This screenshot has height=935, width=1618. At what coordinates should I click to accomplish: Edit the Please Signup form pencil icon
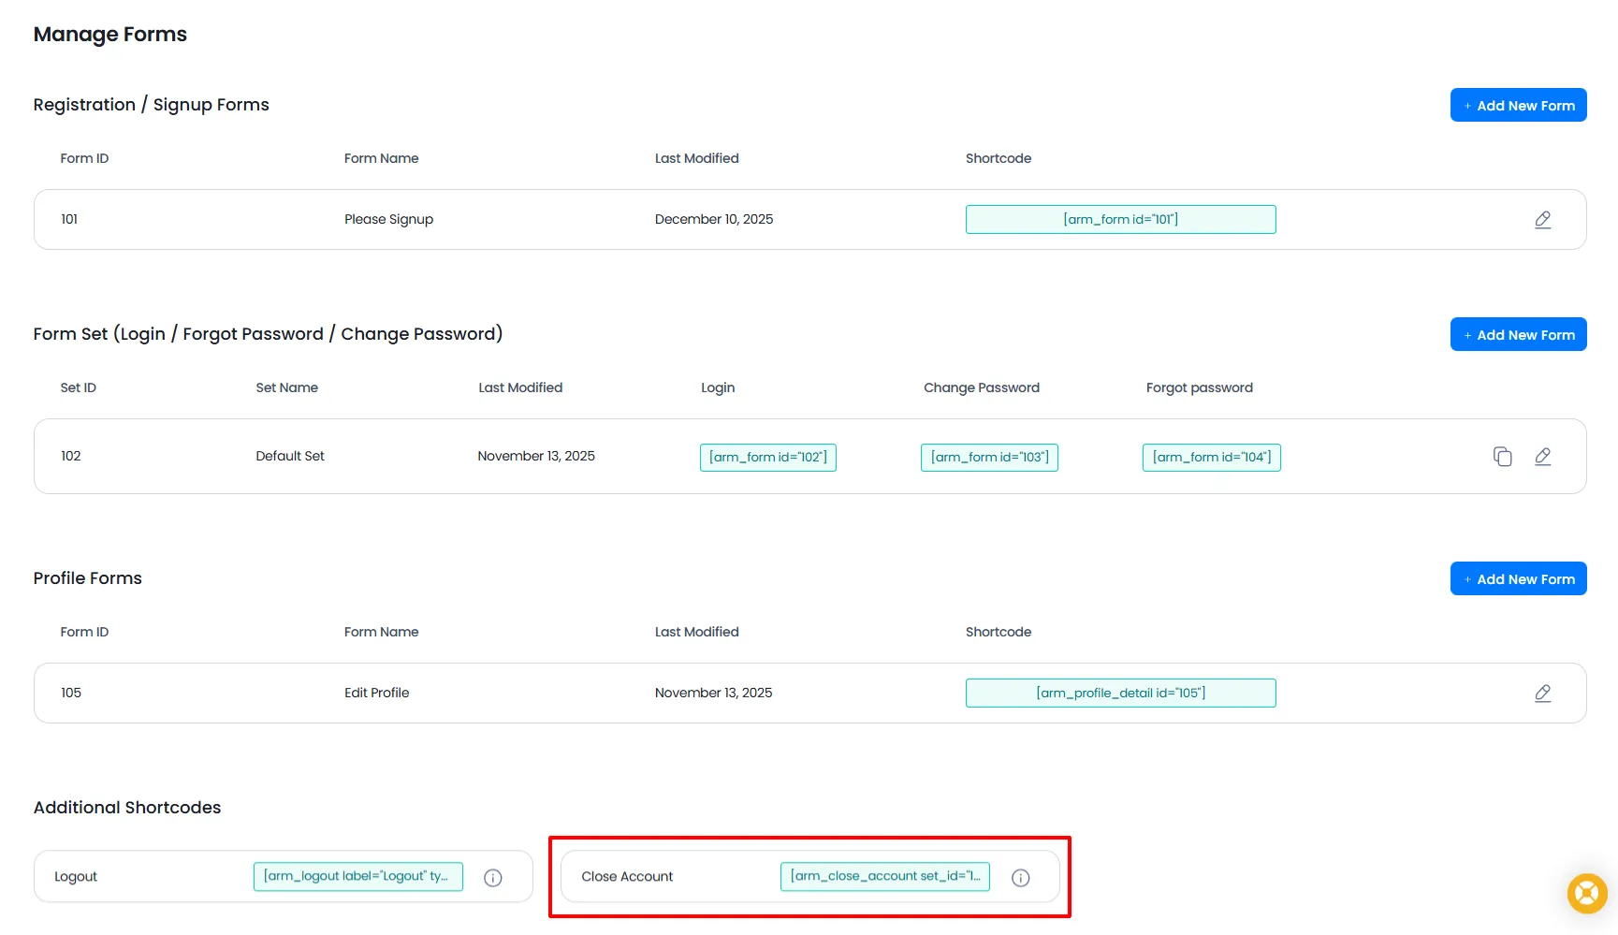pyautogui.click(x=1542, y=220)
